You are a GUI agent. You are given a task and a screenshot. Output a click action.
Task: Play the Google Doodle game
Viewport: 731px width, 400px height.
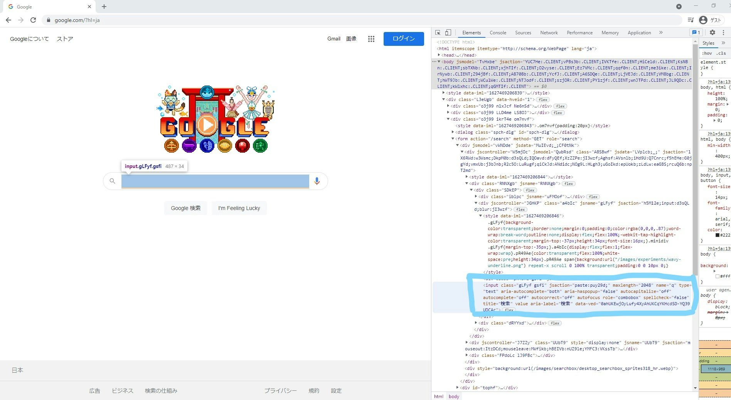coord(207,125)
